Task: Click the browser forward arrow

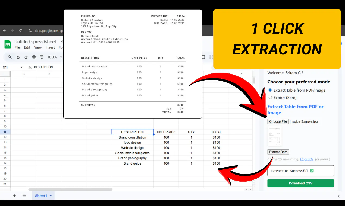Action: coord(12,31)
